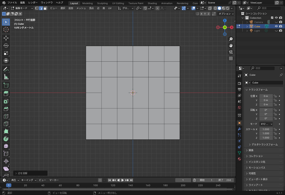
Task: Open the メッシュ menu
Action: [x=81, y=8]
